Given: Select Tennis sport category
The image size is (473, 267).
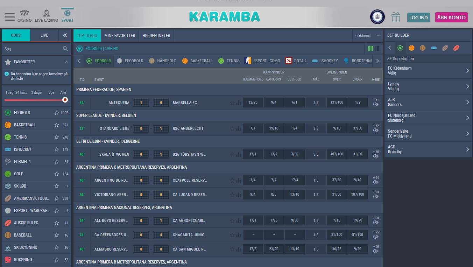Looking at the screenshot, I should click(x=229, y=61).
